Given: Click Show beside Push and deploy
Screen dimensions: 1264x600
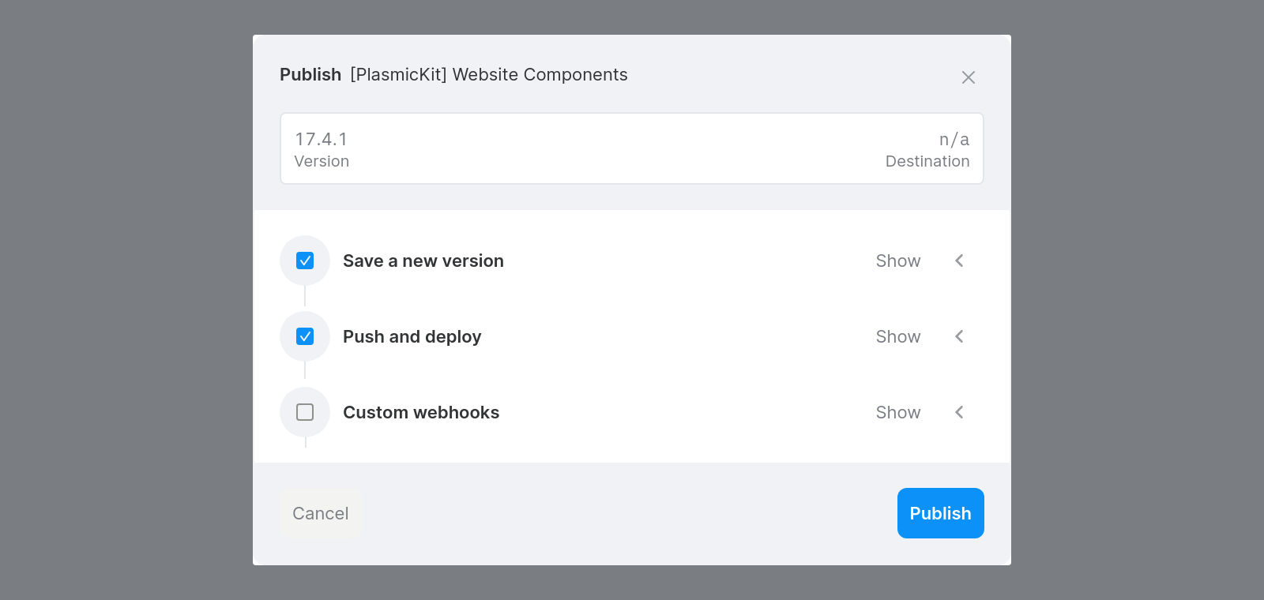Looking at the screenshot, I should tap(898, 336).
